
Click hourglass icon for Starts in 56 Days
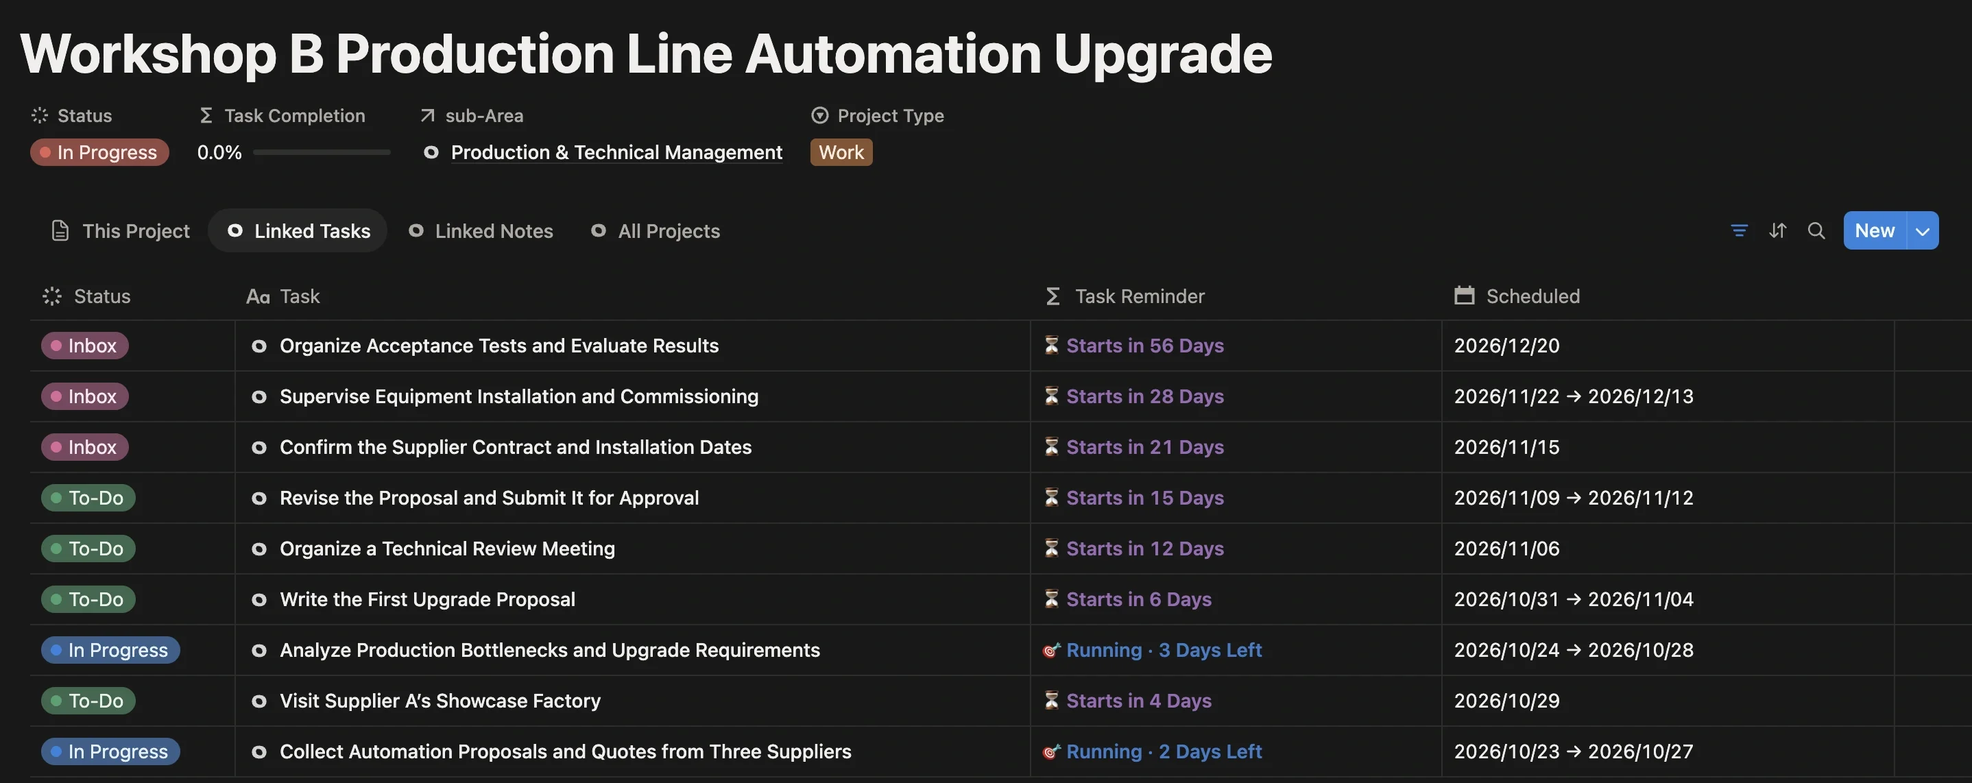point(1051,346)
